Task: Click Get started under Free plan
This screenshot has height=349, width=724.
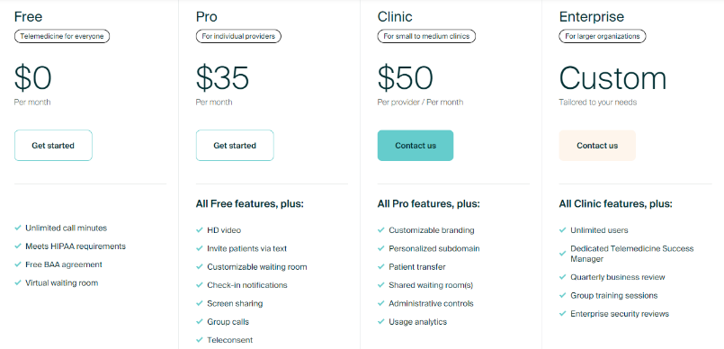Action: pyautogui.click(x=53, y=146)
